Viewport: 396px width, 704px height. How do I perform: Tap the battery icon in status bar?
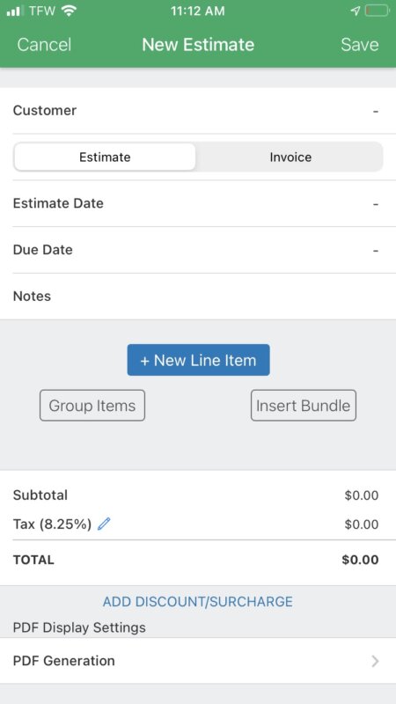(x=377, y=11)
